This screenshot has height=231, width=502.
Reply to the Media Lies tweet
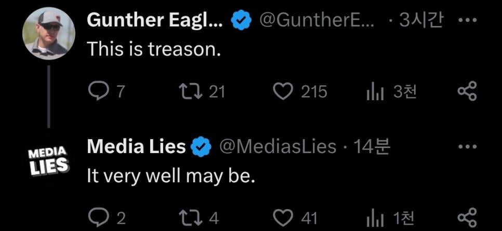(98, 217)
